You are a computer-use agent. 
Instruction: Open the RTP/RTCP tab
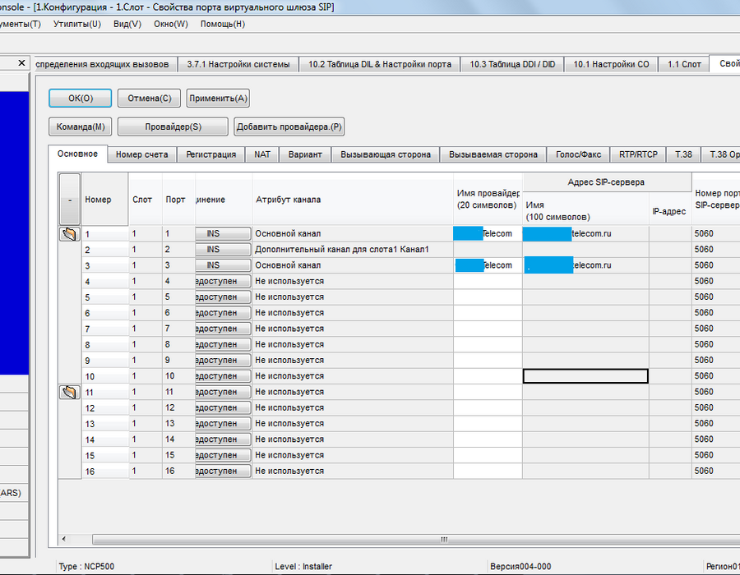tap(638, 154)
